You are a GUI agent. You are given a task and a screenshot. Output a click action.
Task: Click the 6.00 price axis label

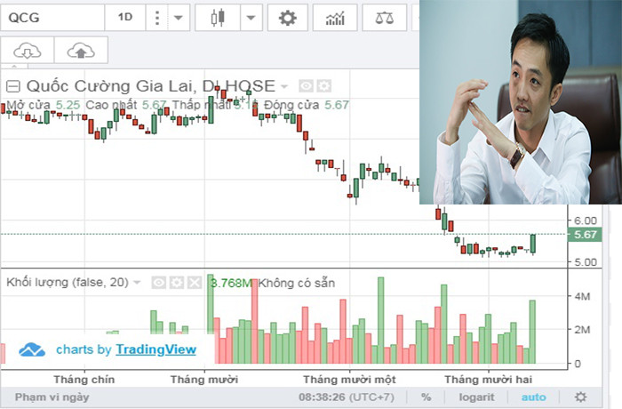(585, 221)
